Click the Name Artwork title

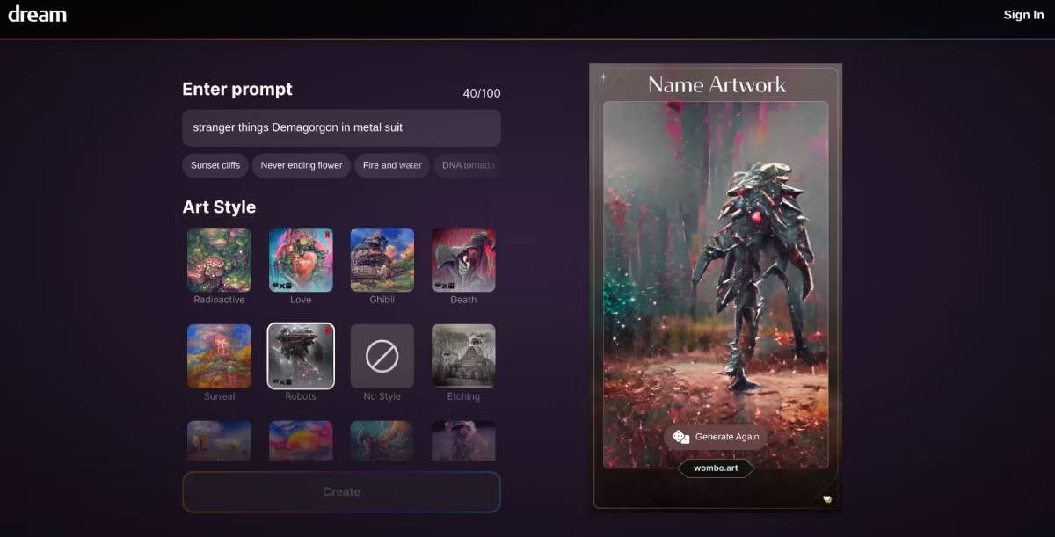[717, 84]
